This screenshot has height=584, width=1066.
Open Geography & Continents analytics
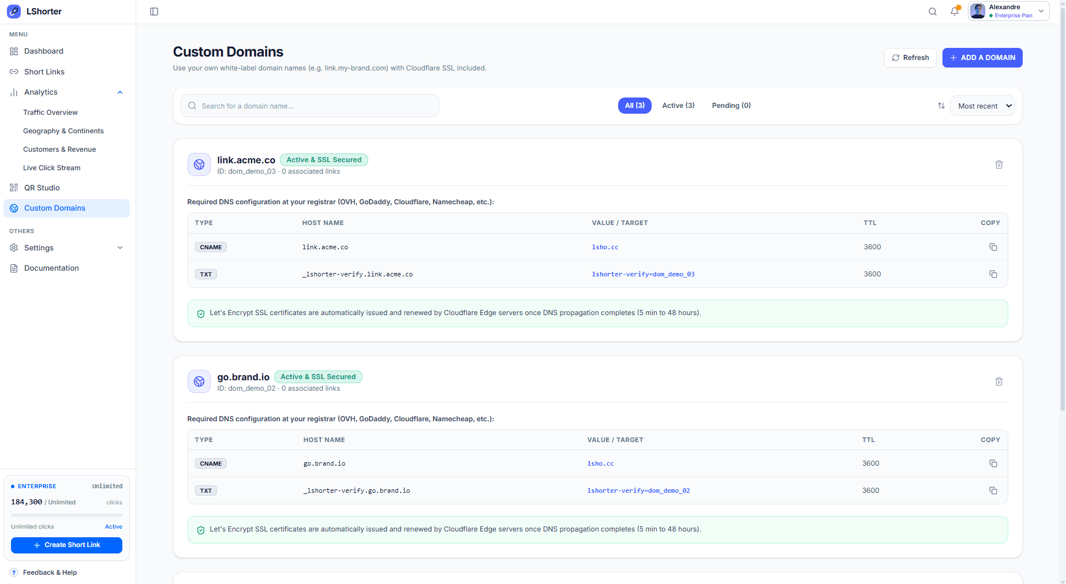63,131
